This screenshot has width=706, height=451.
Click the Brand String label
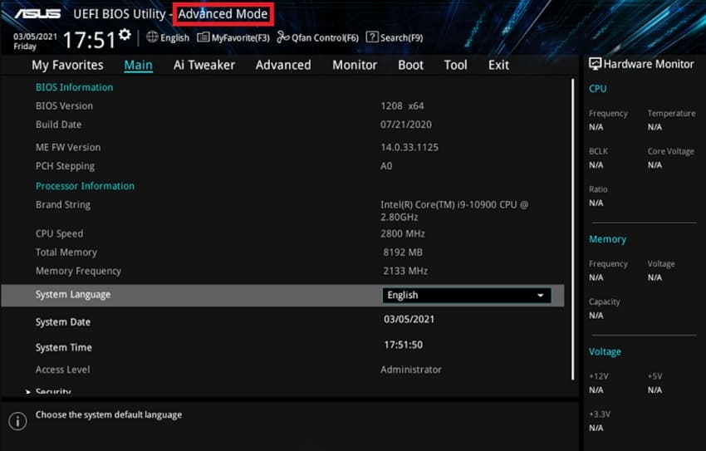(63, 205)
